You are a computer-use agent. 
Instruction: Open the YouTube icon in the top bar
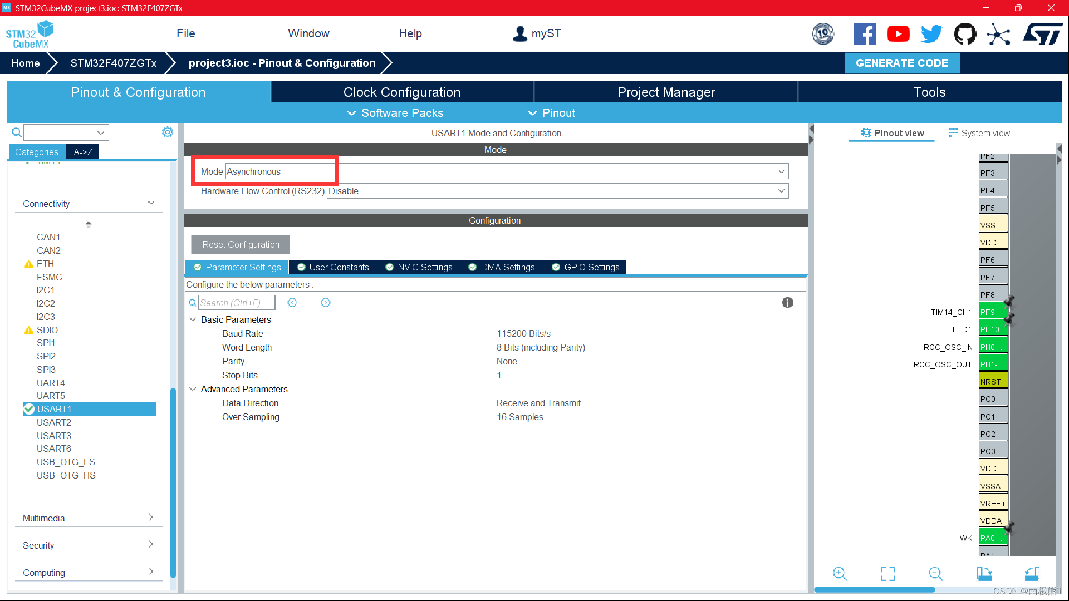tap(898, 34)
